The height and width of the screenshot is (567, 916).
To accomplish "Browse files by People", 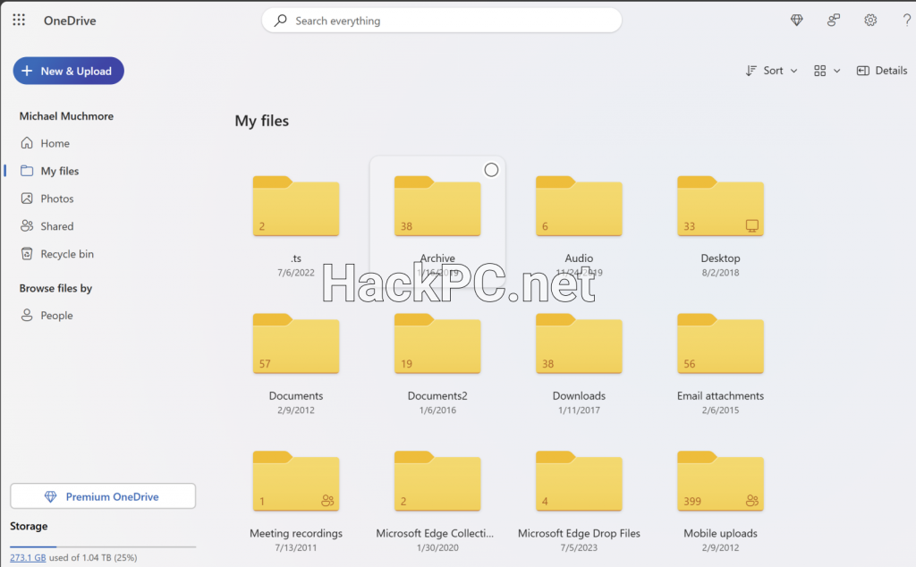I will click(x=56, y=316).
